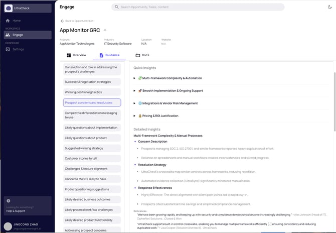The height and width of the screenshot is (233, 336).
Task: Select Addressing prospect concerns topic
Action: click(92, 230)
